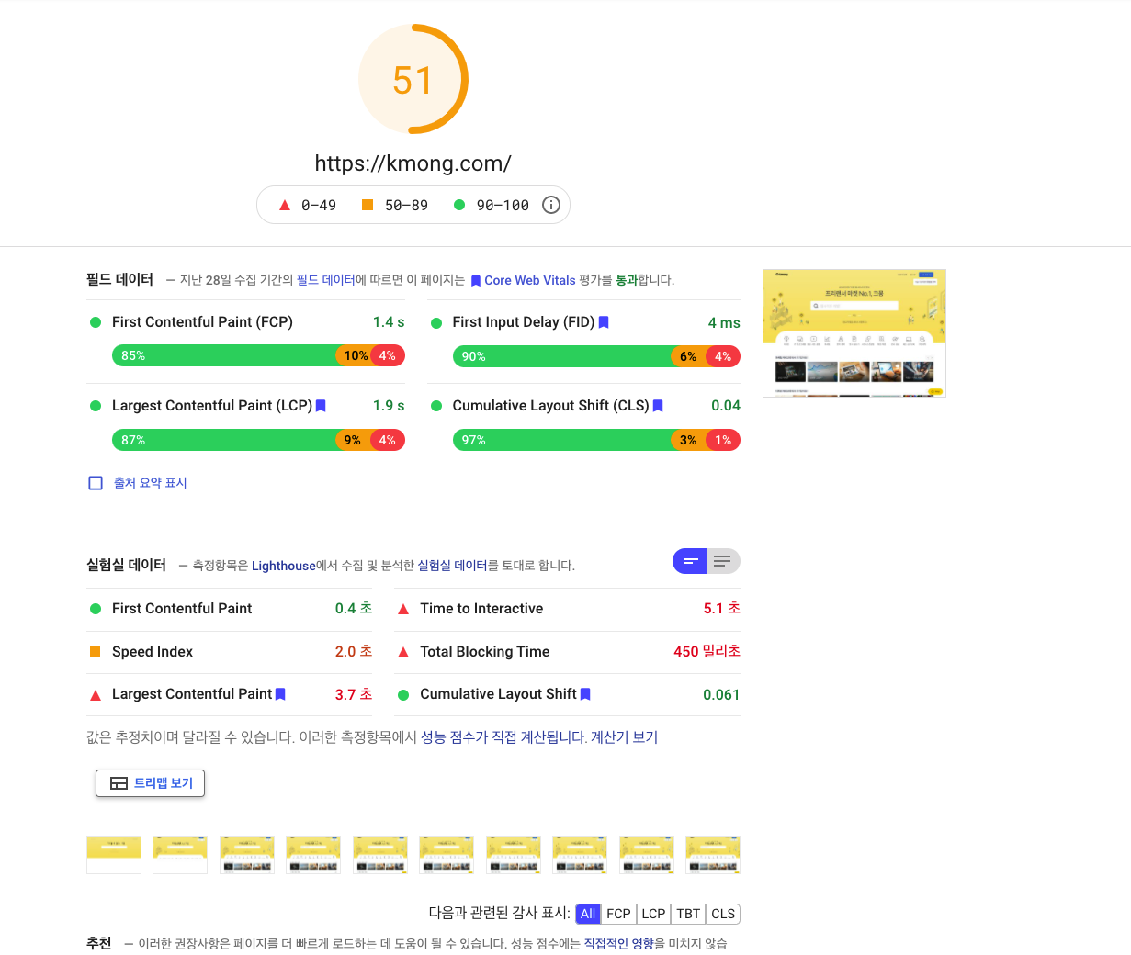Click the orange square in the 50–89 legend
Image resolution: width=1131 pixels, height=955 pixels.
coord(368,205)
